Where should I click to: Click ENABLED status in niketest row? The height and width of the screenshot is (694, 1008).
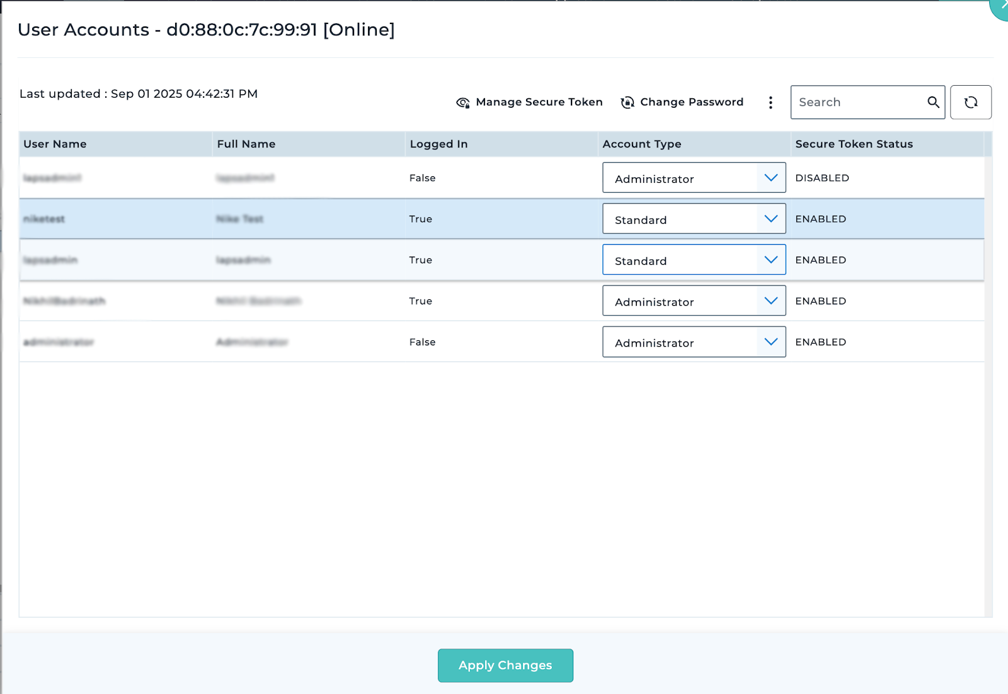tap(820, 219)
